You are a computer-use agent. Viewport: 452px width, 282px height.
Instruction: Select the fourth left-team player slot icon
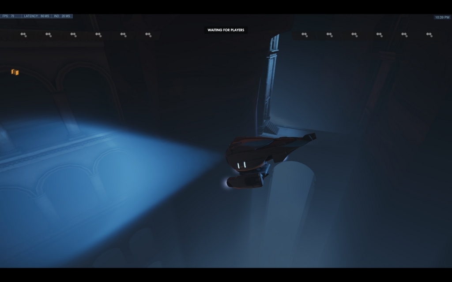click(x=98, y=35)
